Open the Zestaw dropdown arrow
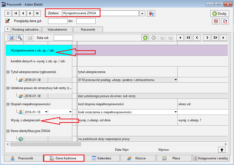The width and height of the screenshot is (234, 165). (142, 13)
